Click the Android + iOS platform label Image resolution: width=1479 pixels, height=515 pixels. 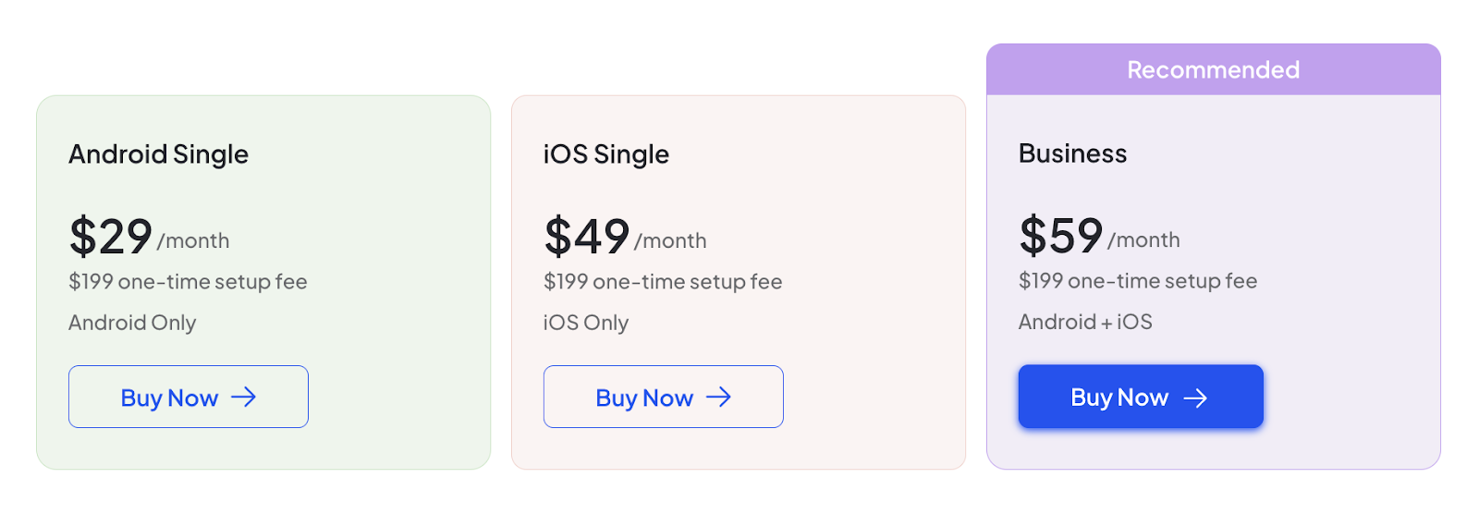(1085, 322)
